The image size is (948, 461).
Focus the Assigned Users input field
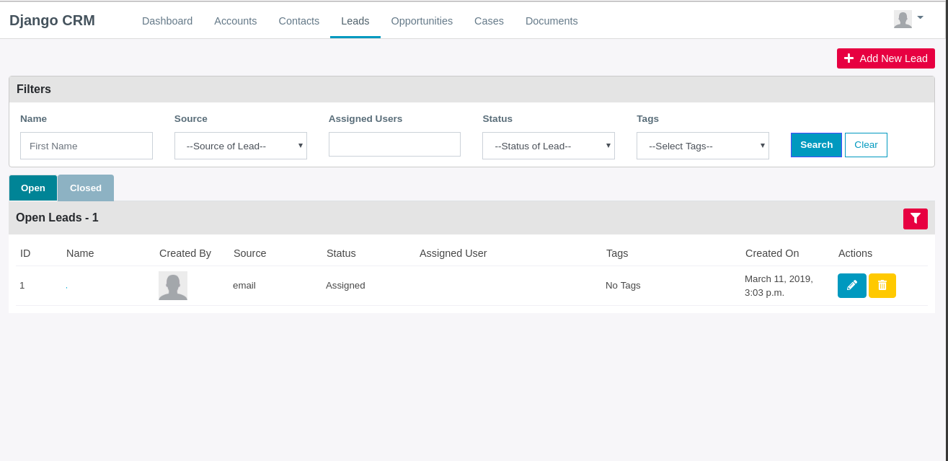(394, 144)
